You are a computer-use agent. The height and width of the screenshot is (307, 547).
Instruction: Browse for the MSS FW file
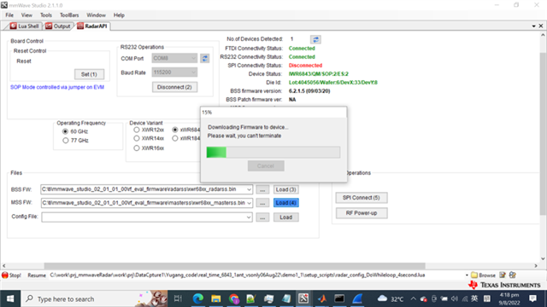(262, 203)
